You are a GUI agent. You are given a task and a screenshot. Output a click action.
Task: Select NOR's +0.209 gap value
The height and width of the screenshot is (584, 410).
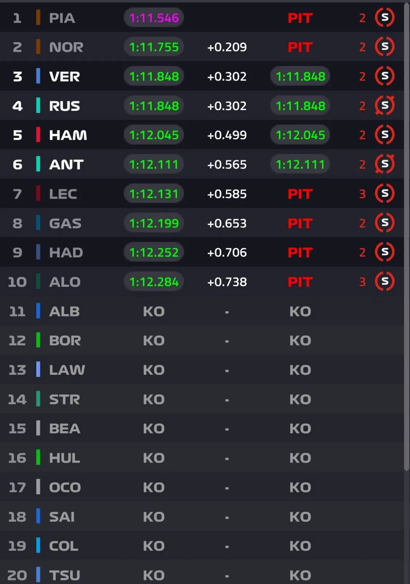227,47
